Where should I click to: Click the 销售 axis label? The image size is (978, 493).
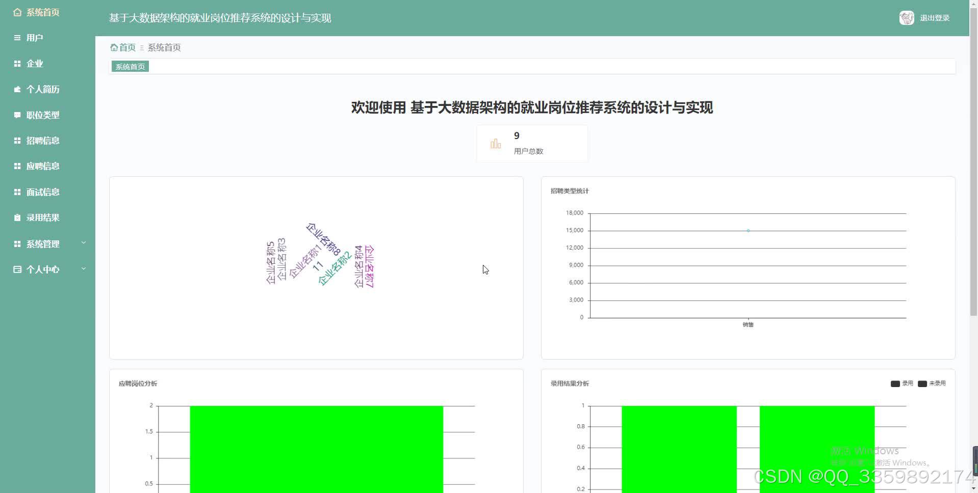748,324
